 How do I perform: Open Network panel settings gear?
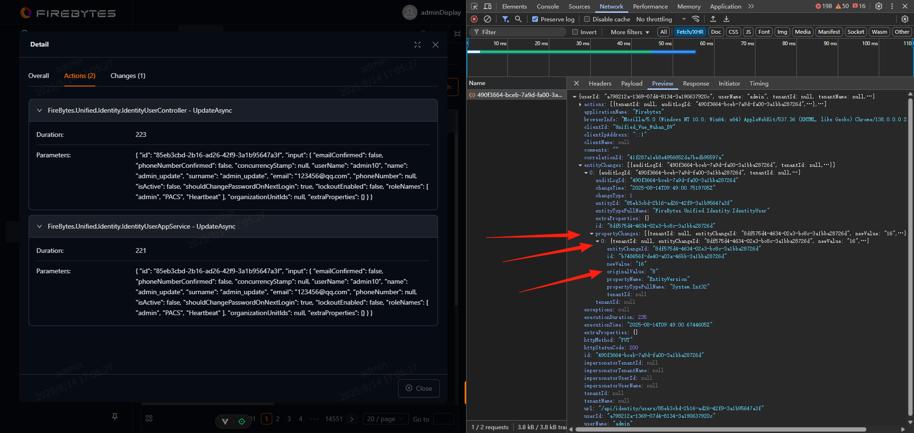click(x=905, y=19)
